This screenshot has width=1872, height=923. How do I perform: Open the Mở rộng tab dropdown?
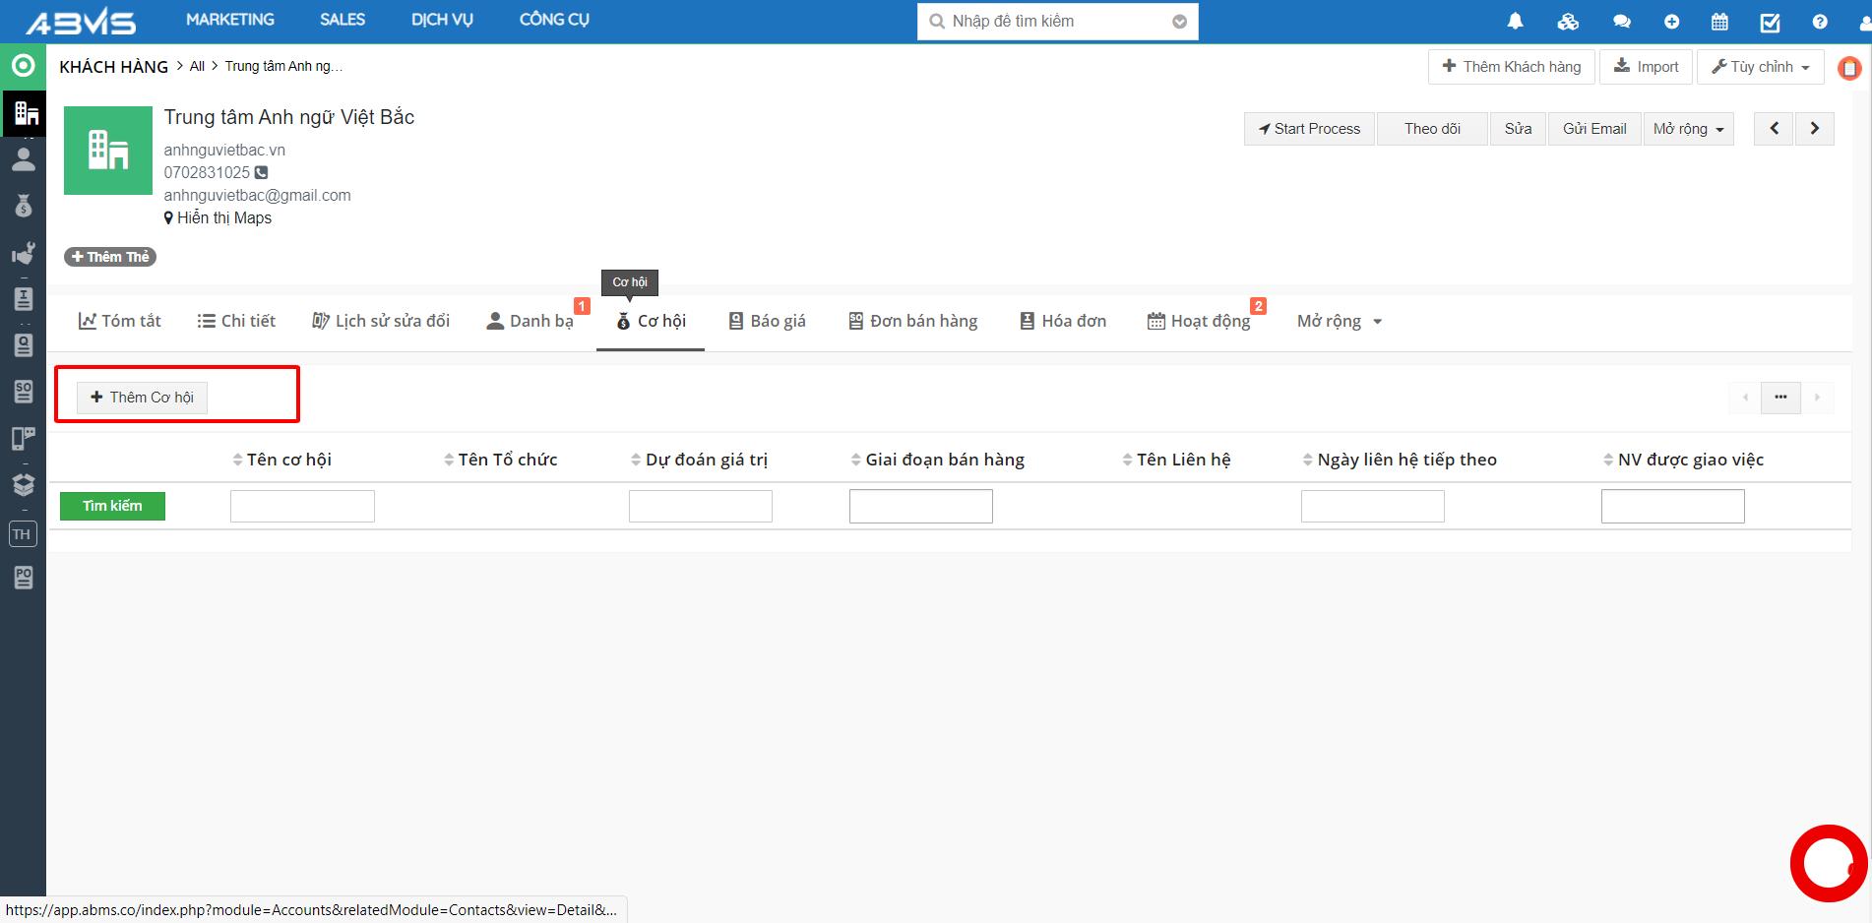(1339, 322)
